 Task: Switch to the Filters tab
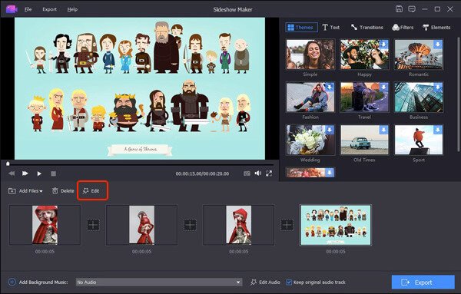[403, 28]
